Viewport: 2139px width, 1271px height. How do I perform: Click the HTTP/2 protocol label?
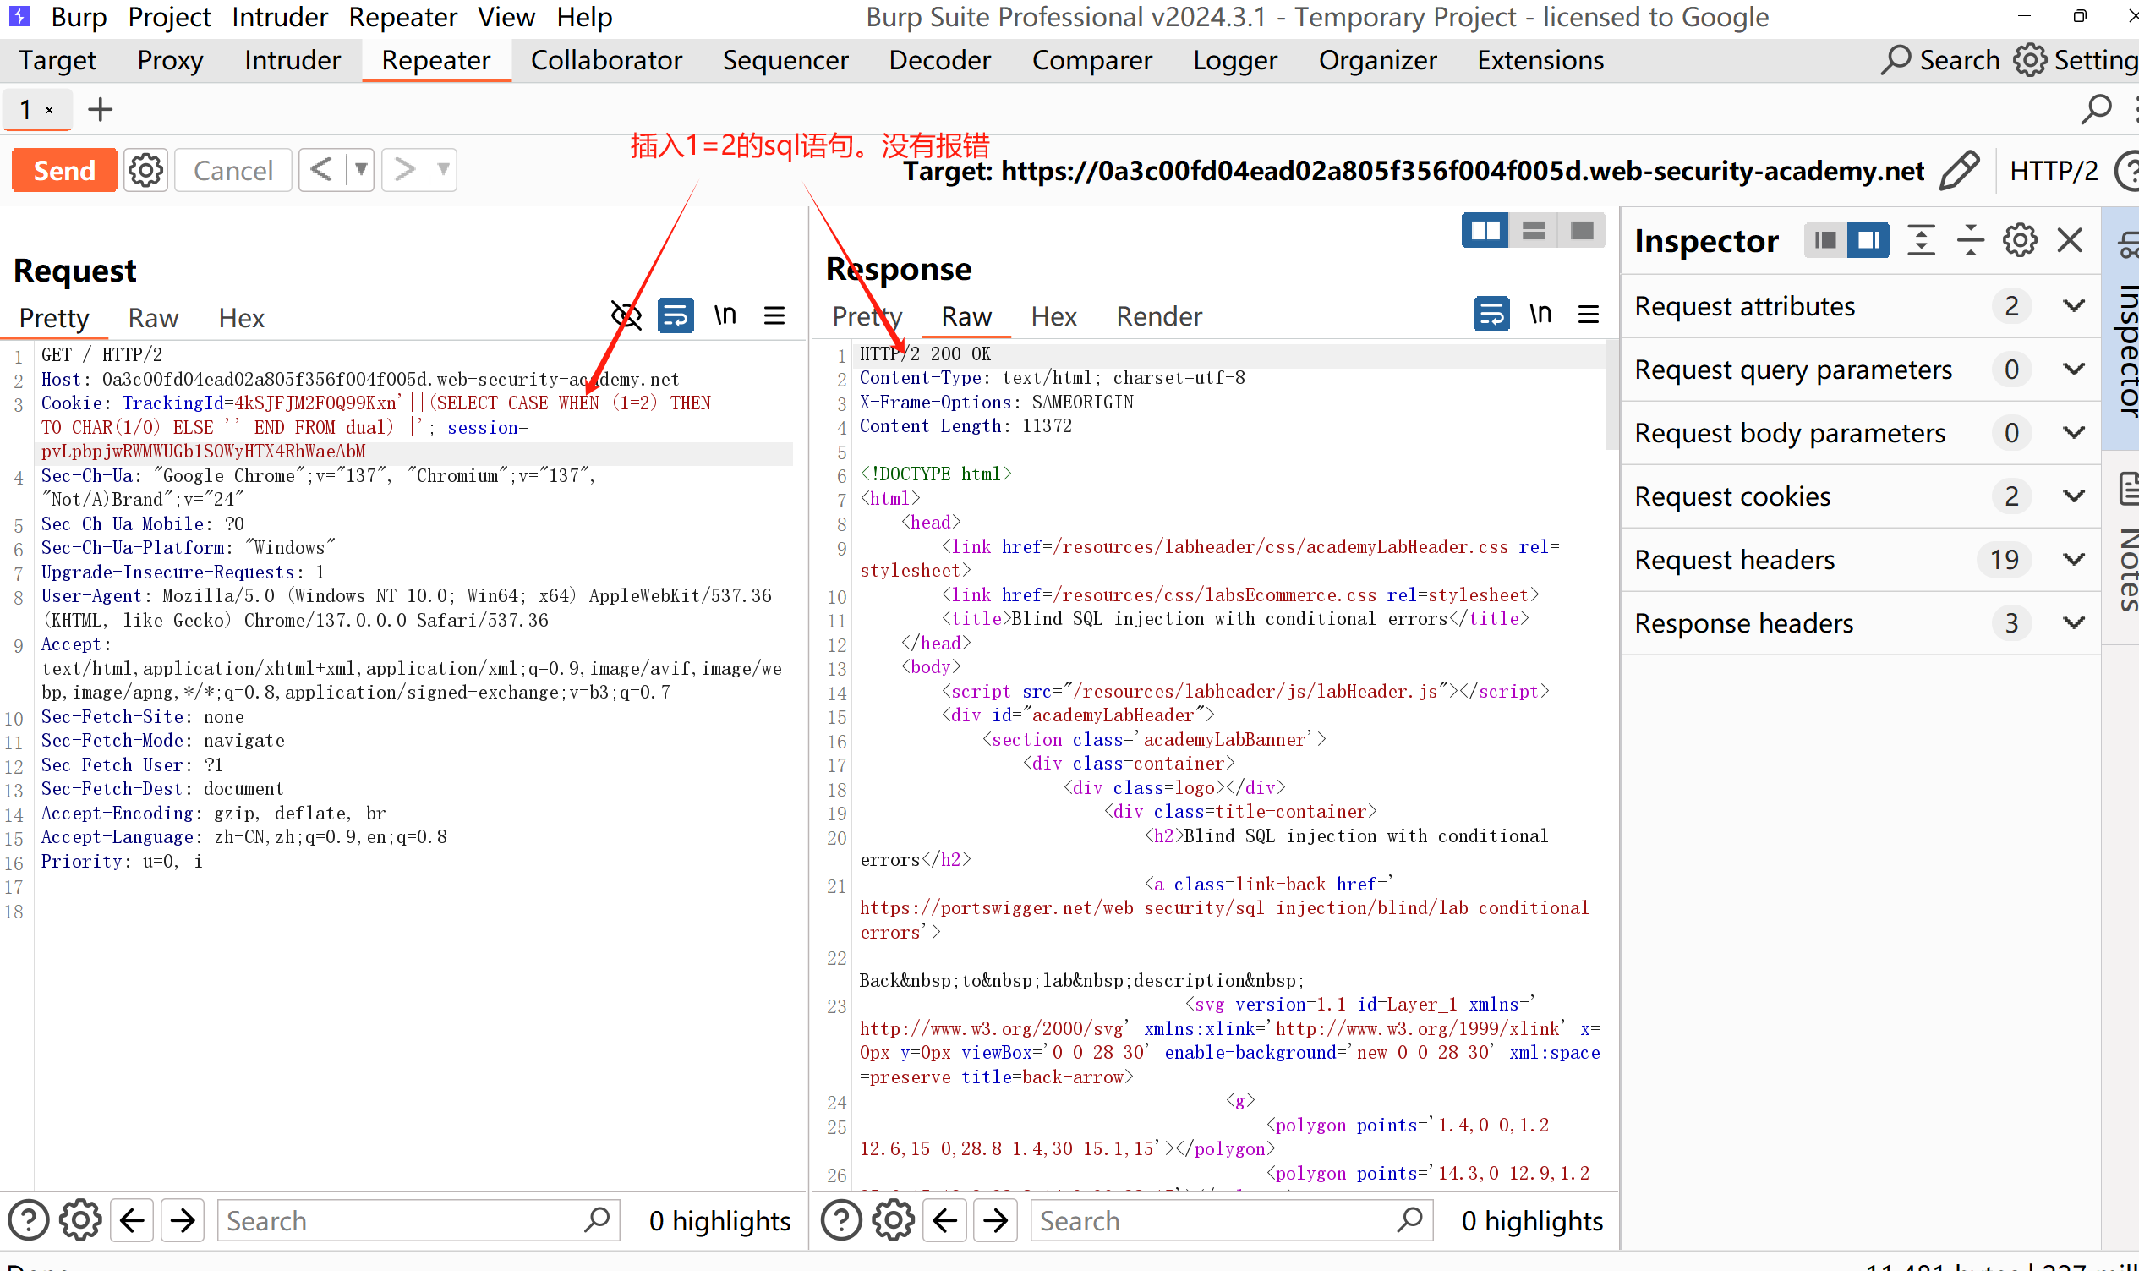point(2053,171)
